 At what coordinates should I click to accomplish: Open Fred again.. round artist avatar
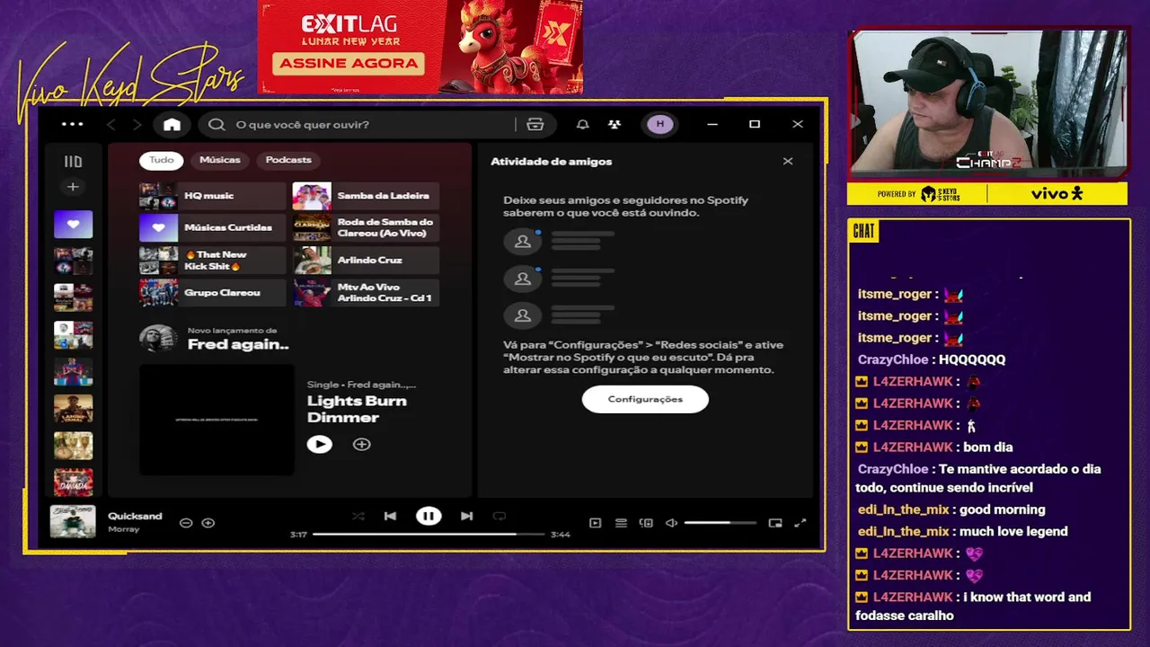click(157, 339)
